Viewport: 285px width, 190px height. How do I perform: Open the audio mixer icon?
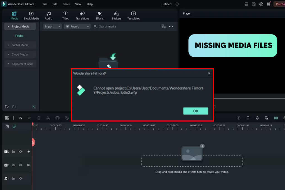(x=267, y=118)
